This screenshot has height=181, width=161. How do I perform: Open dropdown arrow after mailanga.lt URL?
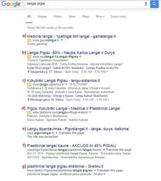[x=104, y=150]
